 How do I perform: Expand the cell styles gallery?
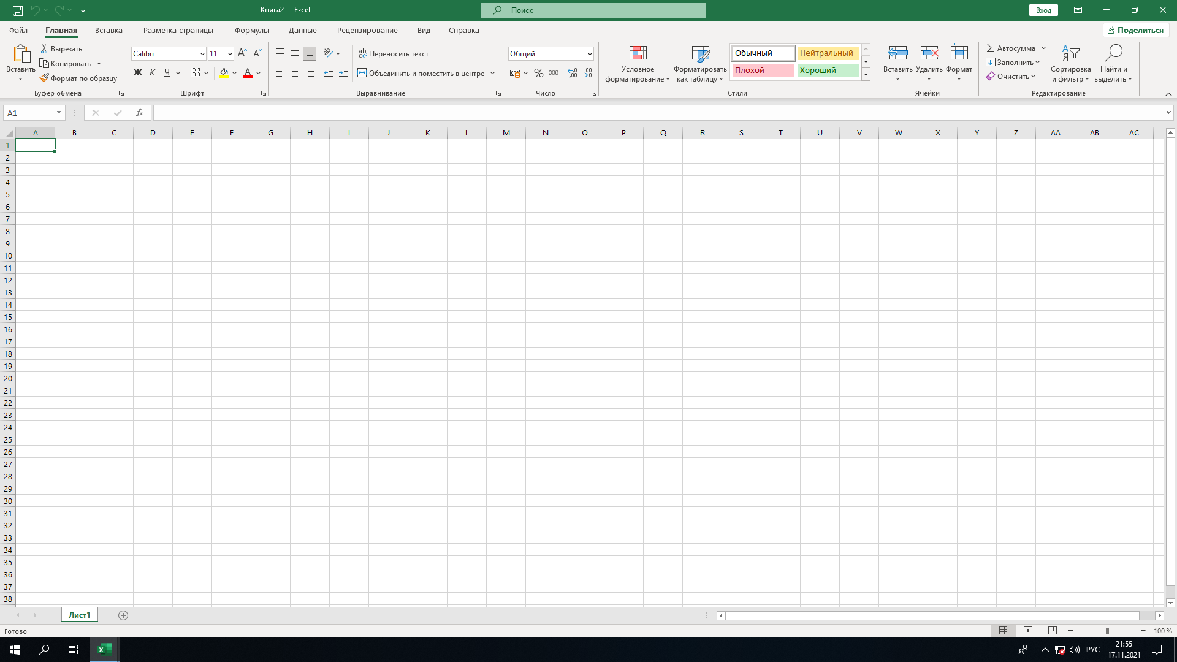click(866, 74)
